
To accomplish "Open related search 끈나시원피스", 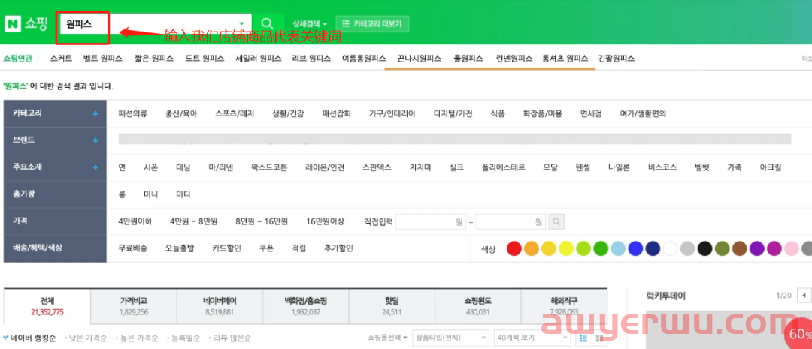I will click(x=419, y=59).
